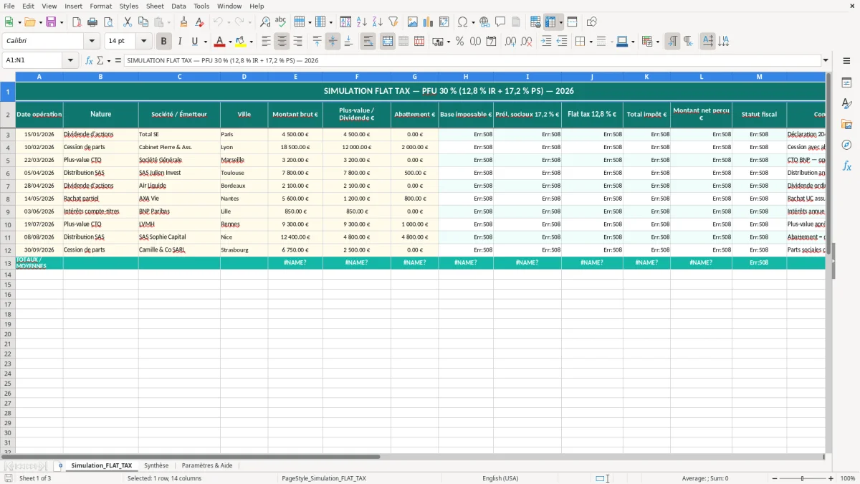
Task: Toggle Center Horizontally alignment
Action: pos(282,42)
